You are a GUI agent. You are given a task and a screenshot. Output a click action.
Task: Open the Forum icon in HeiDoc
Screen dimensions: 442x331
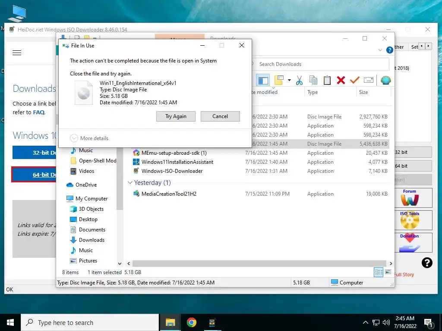[413, 198]
